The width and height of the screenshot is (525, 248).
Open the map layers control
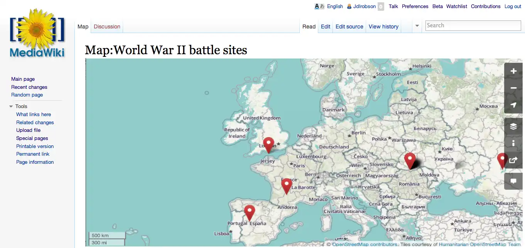(513, 126)
